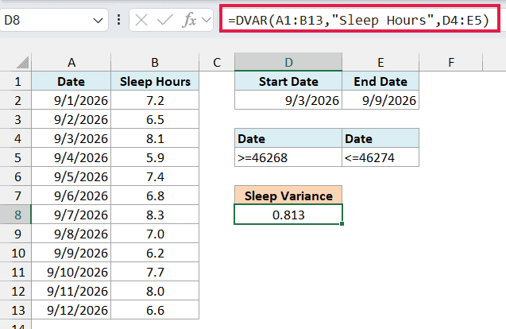The image size is (506, 329).
Task: Select the result cell showing 0.813
Action: click(x=288, y=215)
